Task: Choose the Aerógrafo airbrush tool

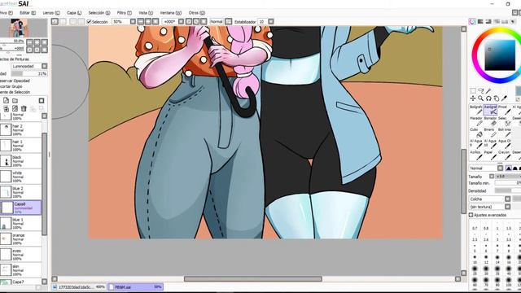Action: (490, 110)
